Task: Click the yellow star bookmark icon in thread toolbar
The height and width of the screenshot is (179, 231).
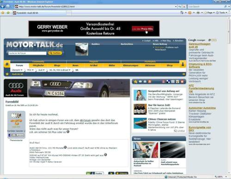Action: (136, 82)
